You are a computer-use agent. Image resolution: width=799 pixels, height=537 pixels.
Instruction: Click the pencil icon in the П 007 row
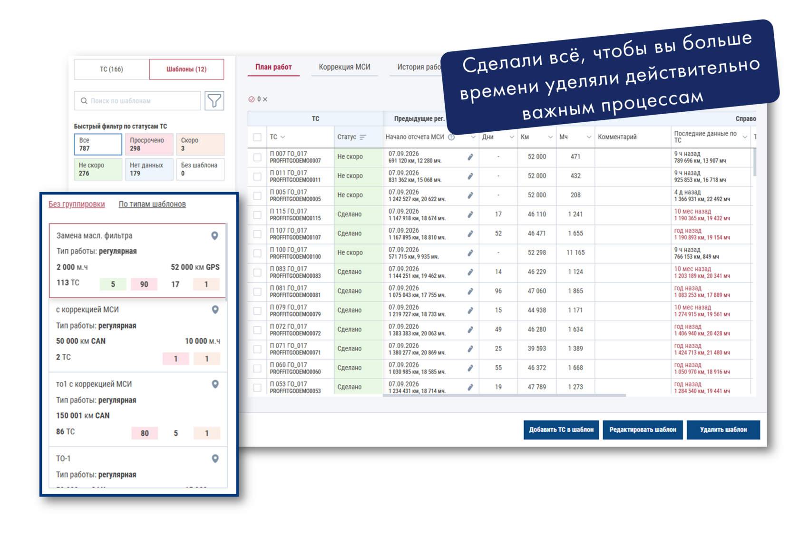point(470,157)
